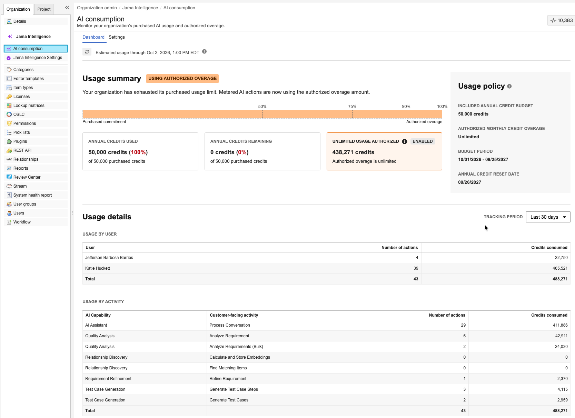Image resolution: width=575 pixels, height=418 pixels.
Task: Open Jama Intelligence breadcrumb link
Action: coord(140,8)
